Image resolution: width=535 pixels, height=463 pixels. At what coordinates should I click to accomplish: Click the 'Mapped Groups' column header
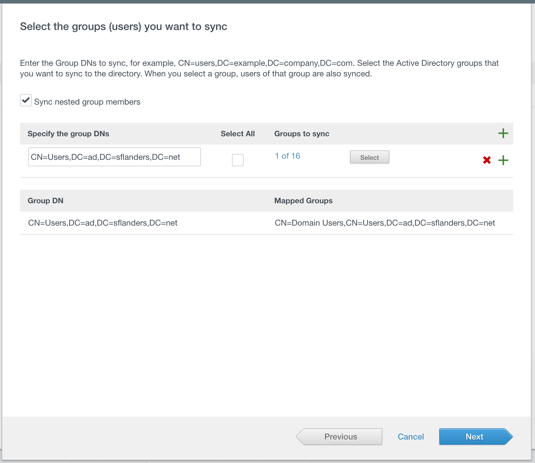[303, 201]
